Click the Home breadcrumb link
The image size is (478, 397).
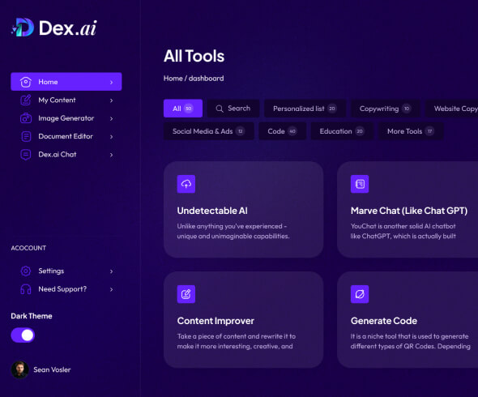pos(173,79)
